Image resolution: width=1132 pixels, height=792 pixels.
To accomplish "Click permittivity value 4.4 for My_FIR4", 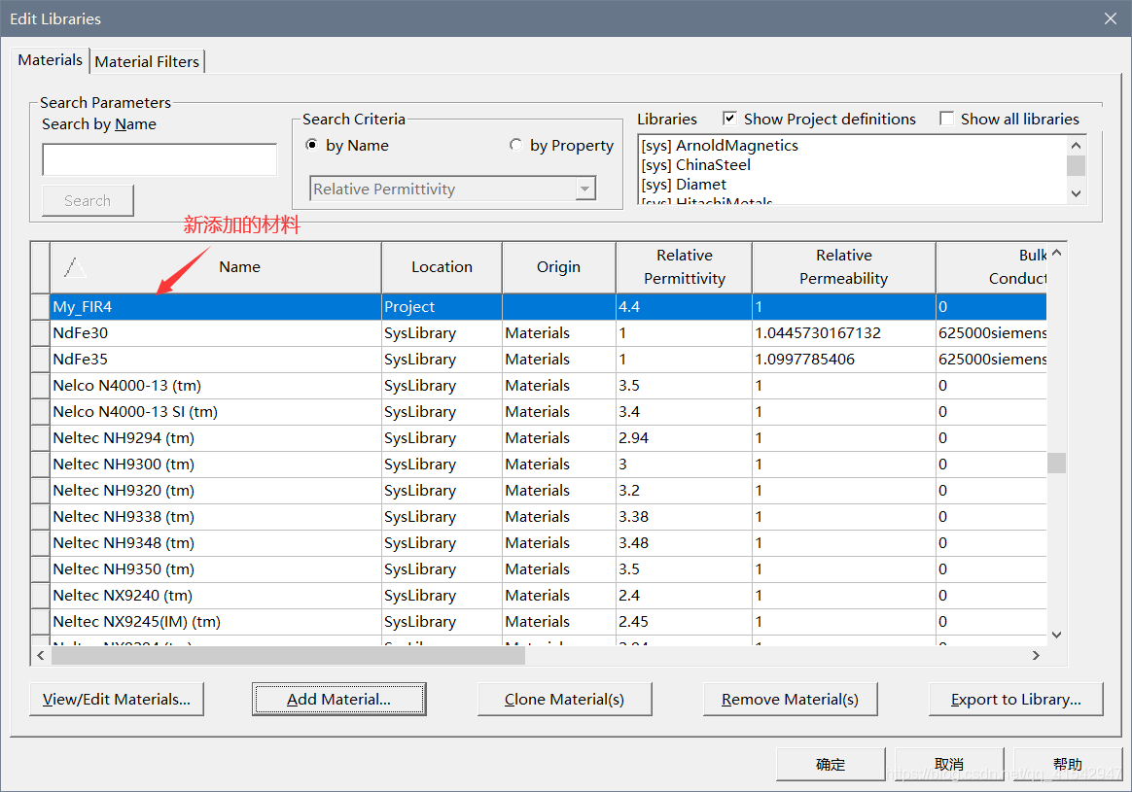I will tap(684, 306).
